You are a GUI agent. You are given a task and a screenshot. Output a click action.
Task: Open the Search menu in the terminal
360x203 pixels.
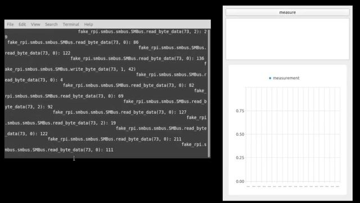pyautogui.click(x=51, y=24)
